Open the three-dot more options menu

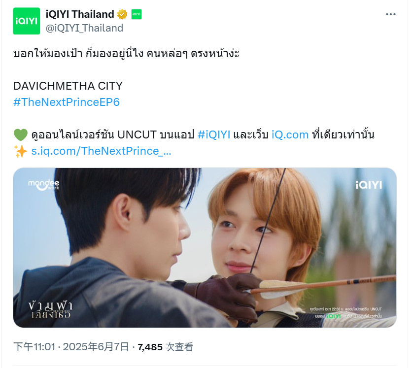pyautogui.click(x=390, y=14)
